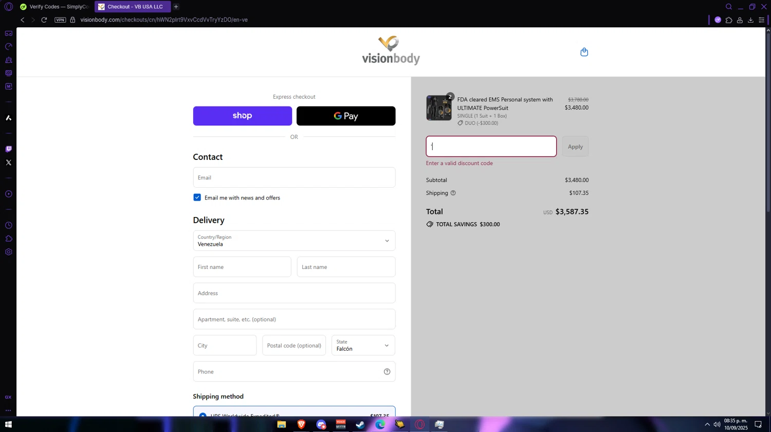771x432 pixels.
Task: Open GX Control speedometer icon in sidebar
Action: tap(9, 47)
